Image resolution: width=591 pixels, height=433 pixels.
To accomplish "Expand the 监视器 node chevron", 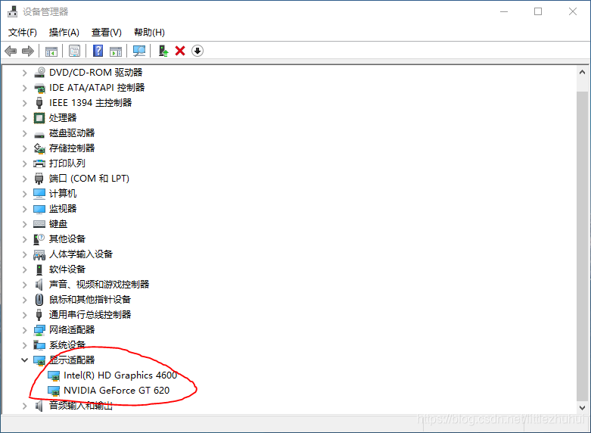I will 24,209.
